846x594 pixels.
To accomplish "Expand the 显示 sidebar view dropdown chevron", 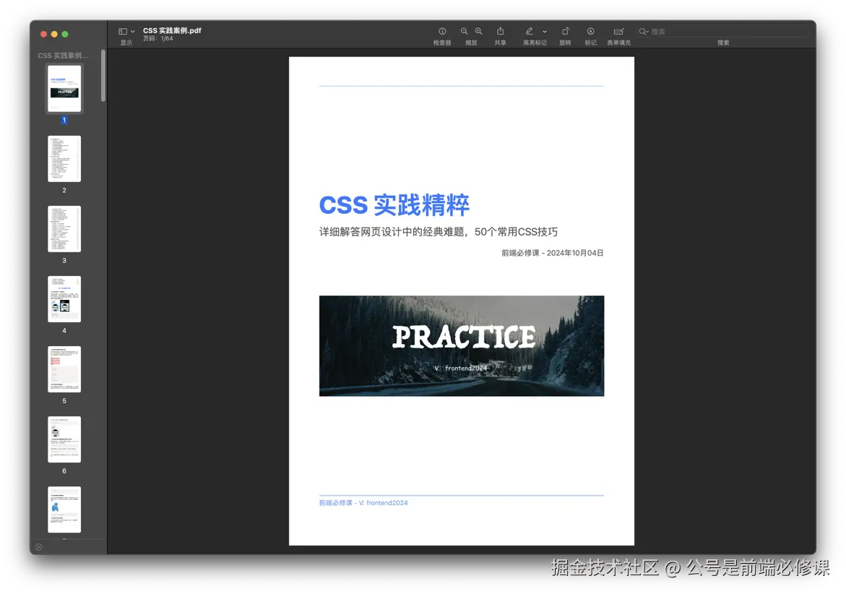I will click(x=131, y=30).
